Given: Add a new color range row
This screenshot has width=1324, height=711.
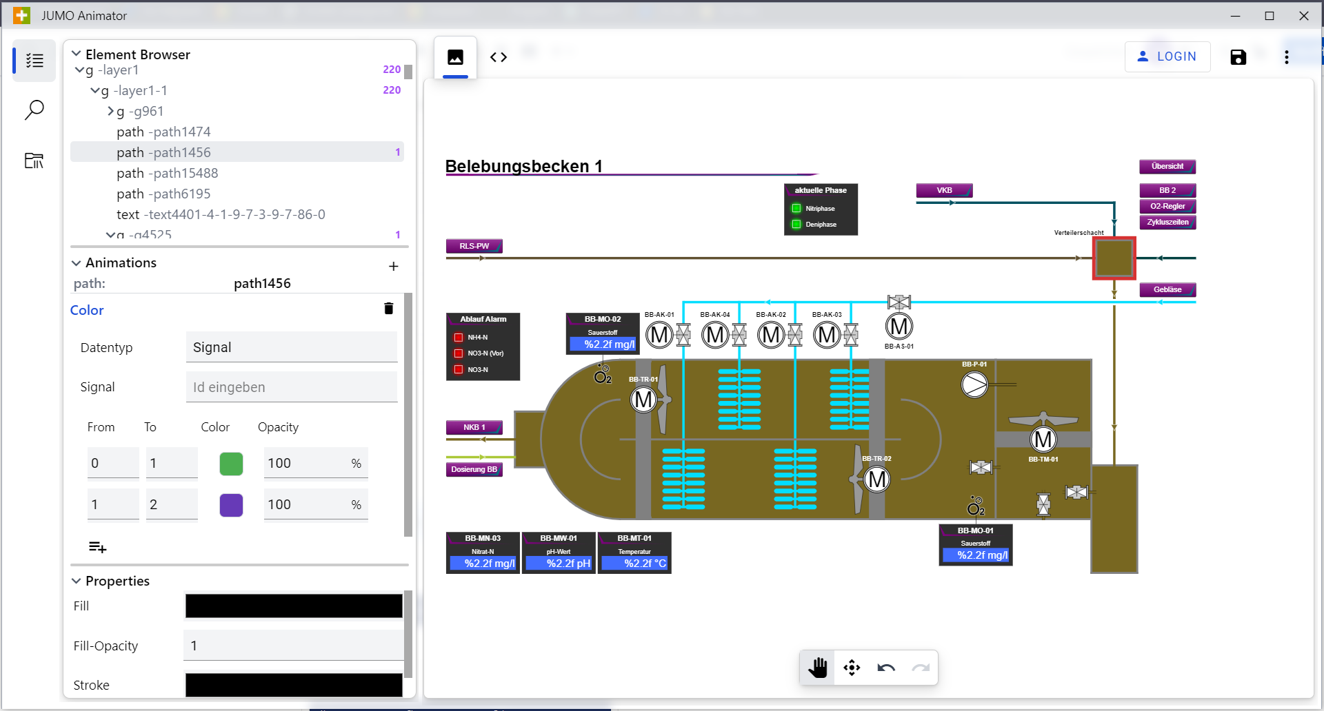Looking at the screenshot, I should 97,547.
